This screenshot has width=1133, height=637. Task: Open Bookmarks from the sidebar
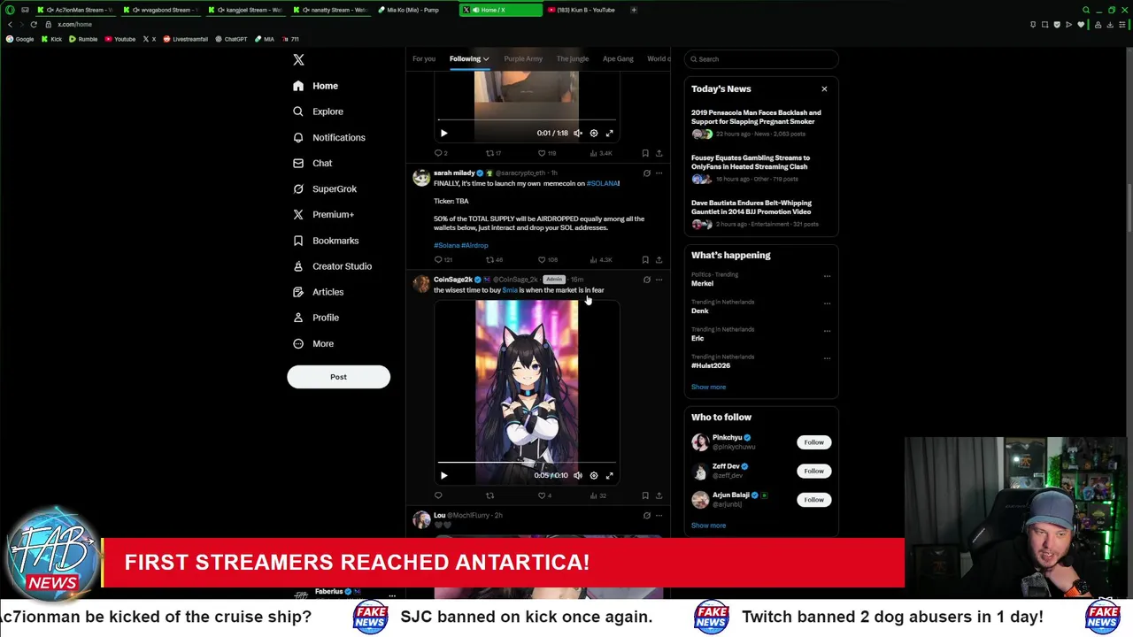coord(325,241)
